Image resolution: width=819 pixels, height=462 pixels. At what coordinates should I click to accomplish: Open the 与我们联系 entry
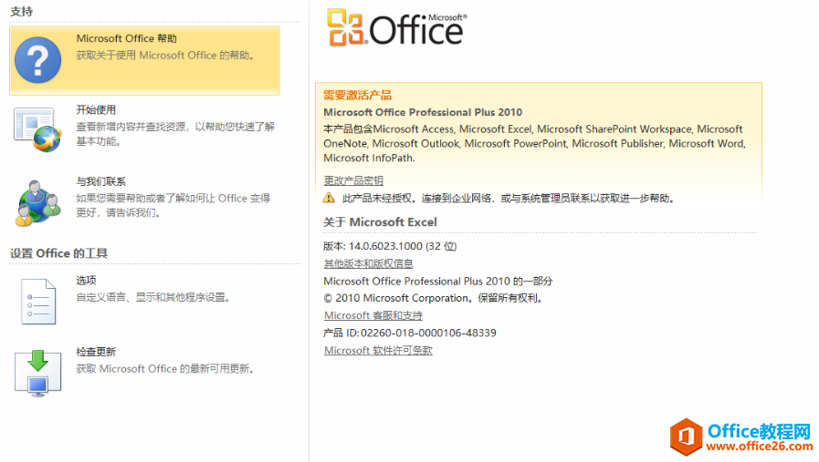point(101,181)
